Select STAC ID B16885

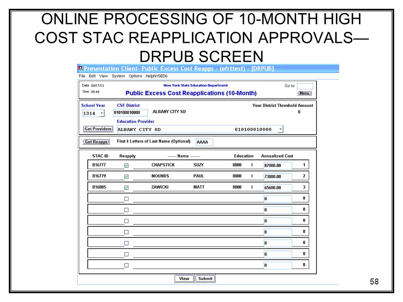pyautogui.click(x=99, y=187)
